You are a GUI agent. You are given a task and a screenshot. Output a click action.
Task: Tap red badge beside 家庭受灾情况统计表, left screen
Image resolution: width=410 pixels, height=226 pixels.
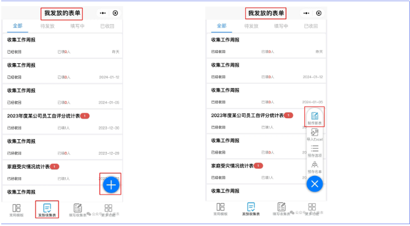(x=54, y=166)
